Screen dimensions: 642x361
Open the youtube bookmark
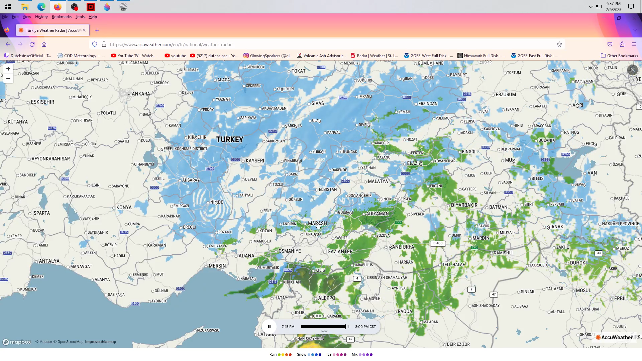click(x=175, y=56)
